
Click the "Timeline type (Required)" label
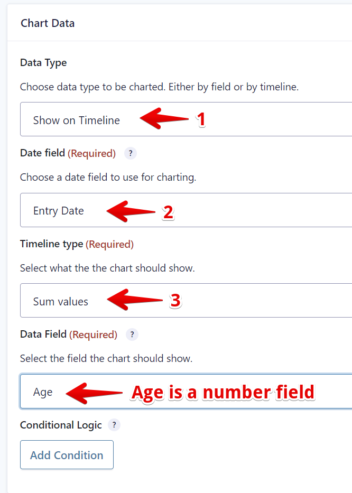pos(77,244)
